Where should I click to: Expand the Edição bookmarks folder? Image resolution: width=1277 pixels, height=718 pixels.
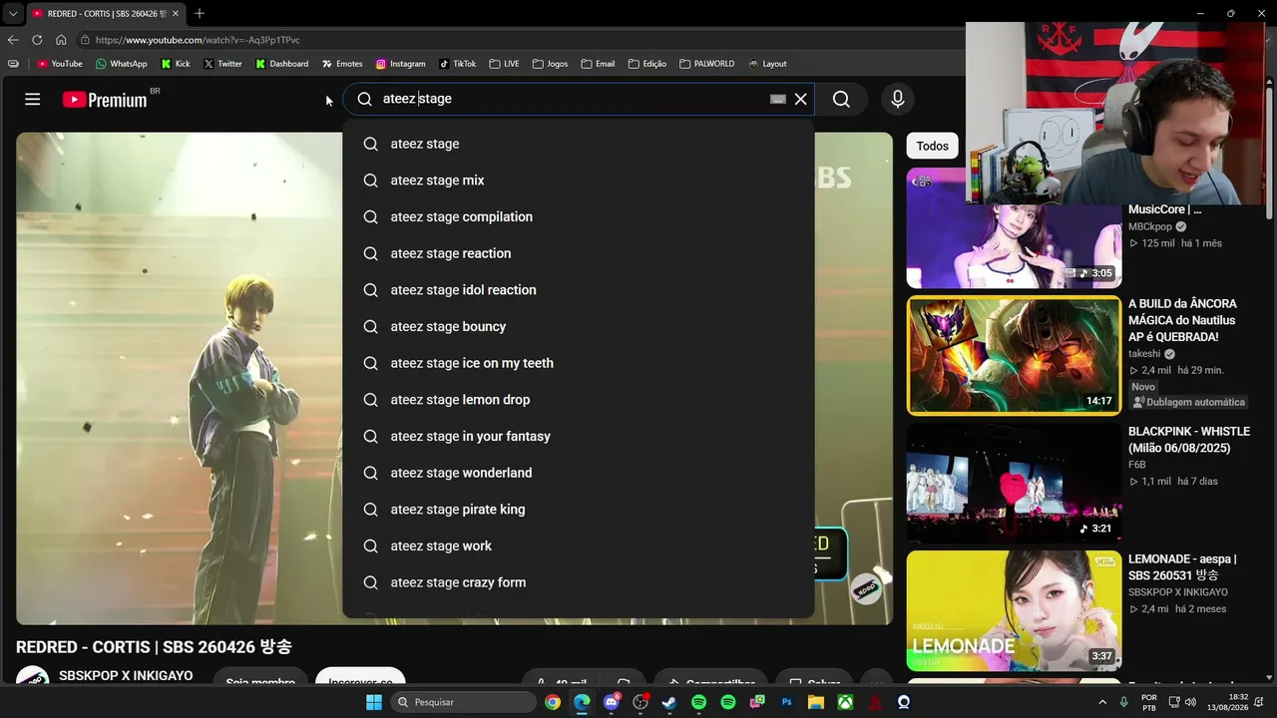point(647,64)
